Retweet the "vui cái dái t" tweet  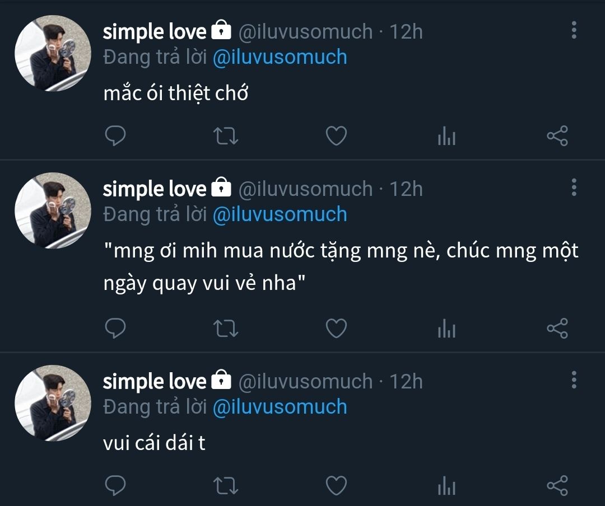click(226, 485)
